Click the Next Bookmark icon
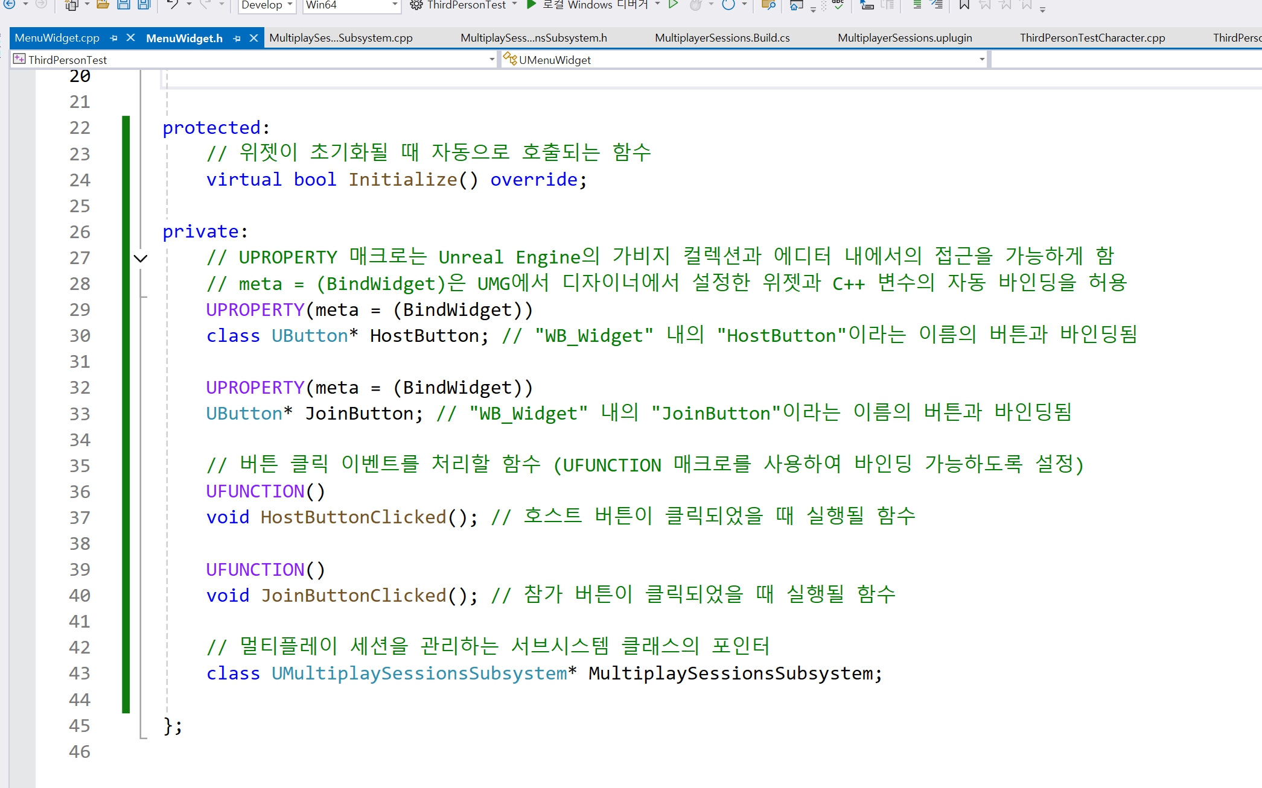This screenshot has height=788, width=1262. coord(1005,5)
